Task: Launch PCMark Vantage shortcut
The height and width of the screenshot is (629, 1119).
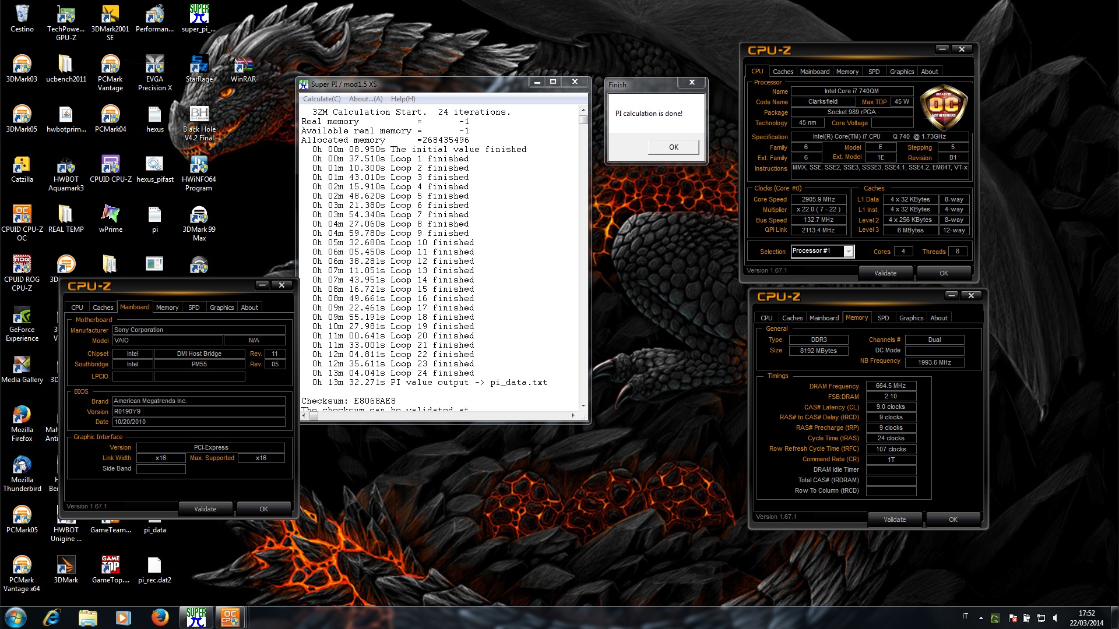Action: pyautogui.click(x=110, y=73)
